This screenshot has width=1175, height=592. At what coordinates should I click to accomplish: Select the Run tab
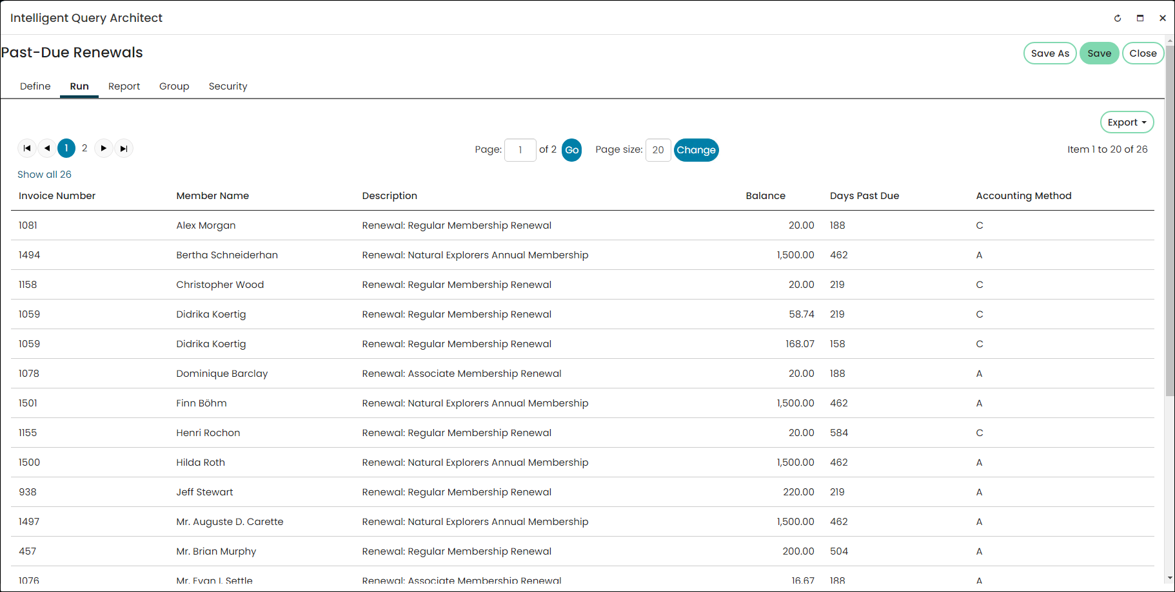(79, 86)
